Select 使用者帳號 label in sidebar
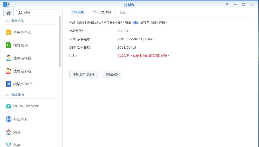Viewport: 259px width, 147px height. tap(22, 58)
